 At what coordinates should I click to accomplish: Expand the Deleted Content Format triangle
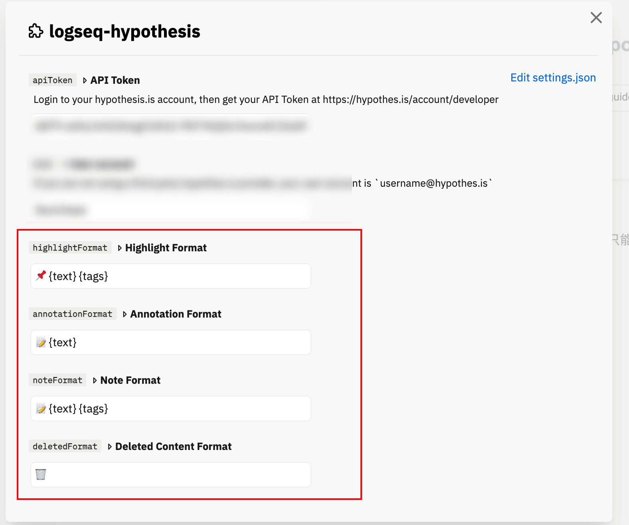(x=110, y=447)
